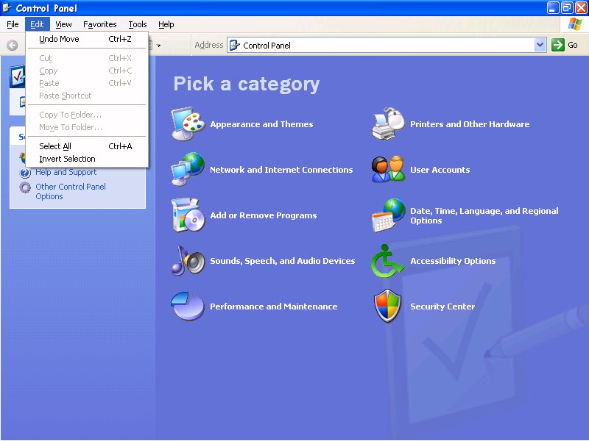Open the Accessibility Options icon
Screen dimensions: 589x441
pos(388,261)
